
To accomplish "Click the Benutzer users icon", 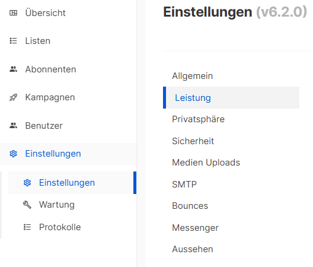I will 14,126.
